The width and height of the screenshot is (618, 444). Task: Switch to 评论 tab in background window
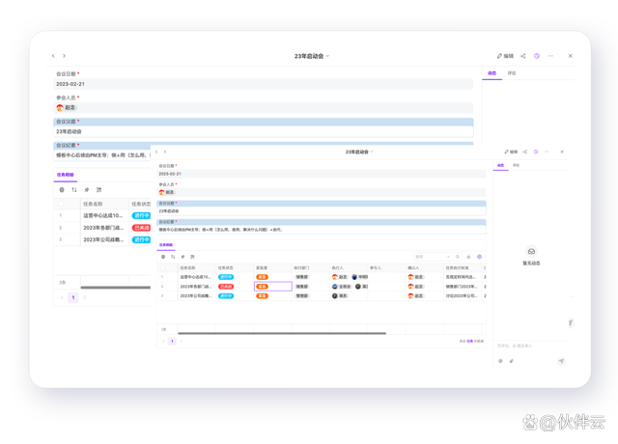coord(512,73)
